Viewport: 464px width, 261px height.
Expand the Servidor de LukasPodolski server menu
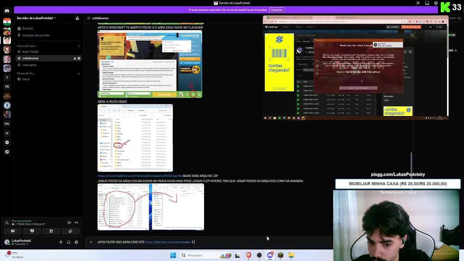pyautogui.click(x=36, y=18)
